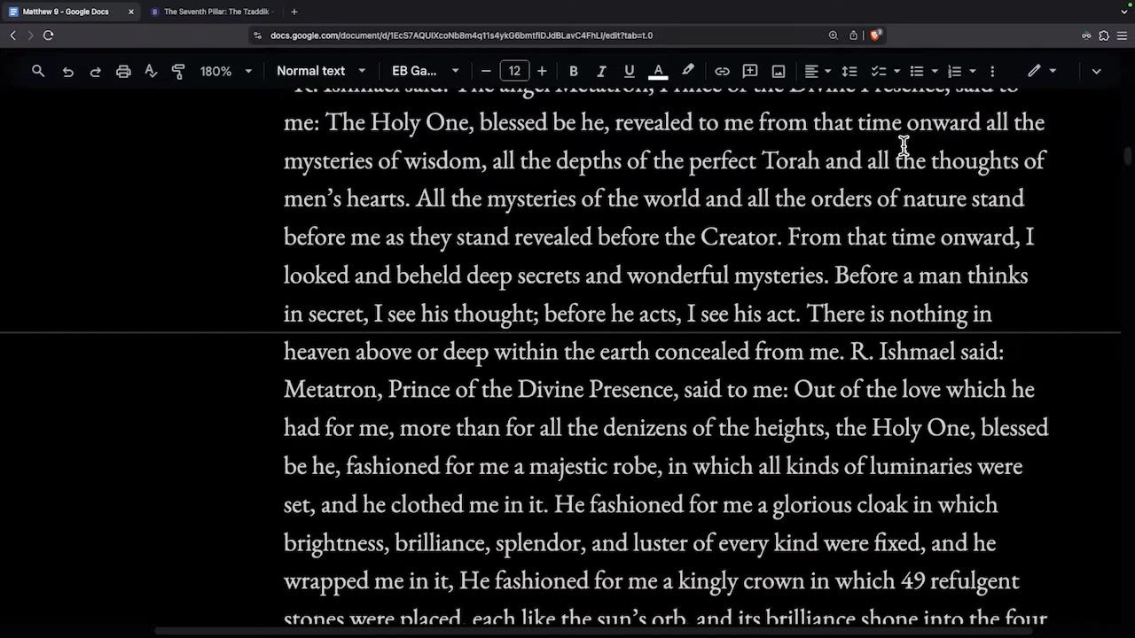Click the word 'Creator.' in the text
This screenshot has height=638, width=1135.
tap(741, 237)
